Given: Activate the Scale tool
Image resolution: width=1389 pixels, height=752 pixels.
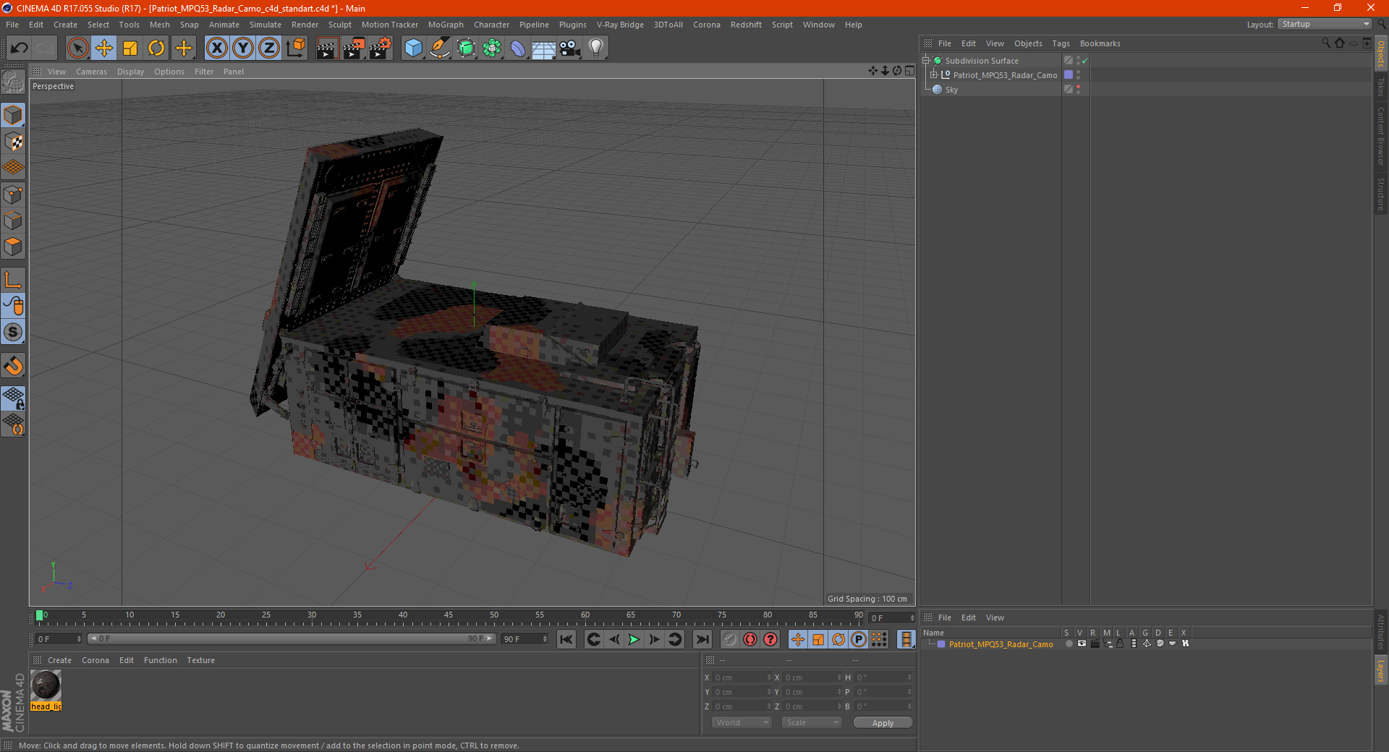Looking at the screenshot, I should [130, 48].
